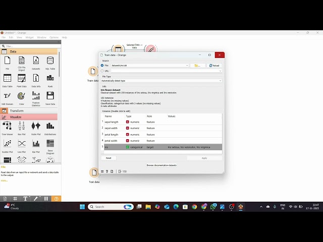The image size is (323, 242).
Task: Open the Windows Start menu
Action: (82, 207)
